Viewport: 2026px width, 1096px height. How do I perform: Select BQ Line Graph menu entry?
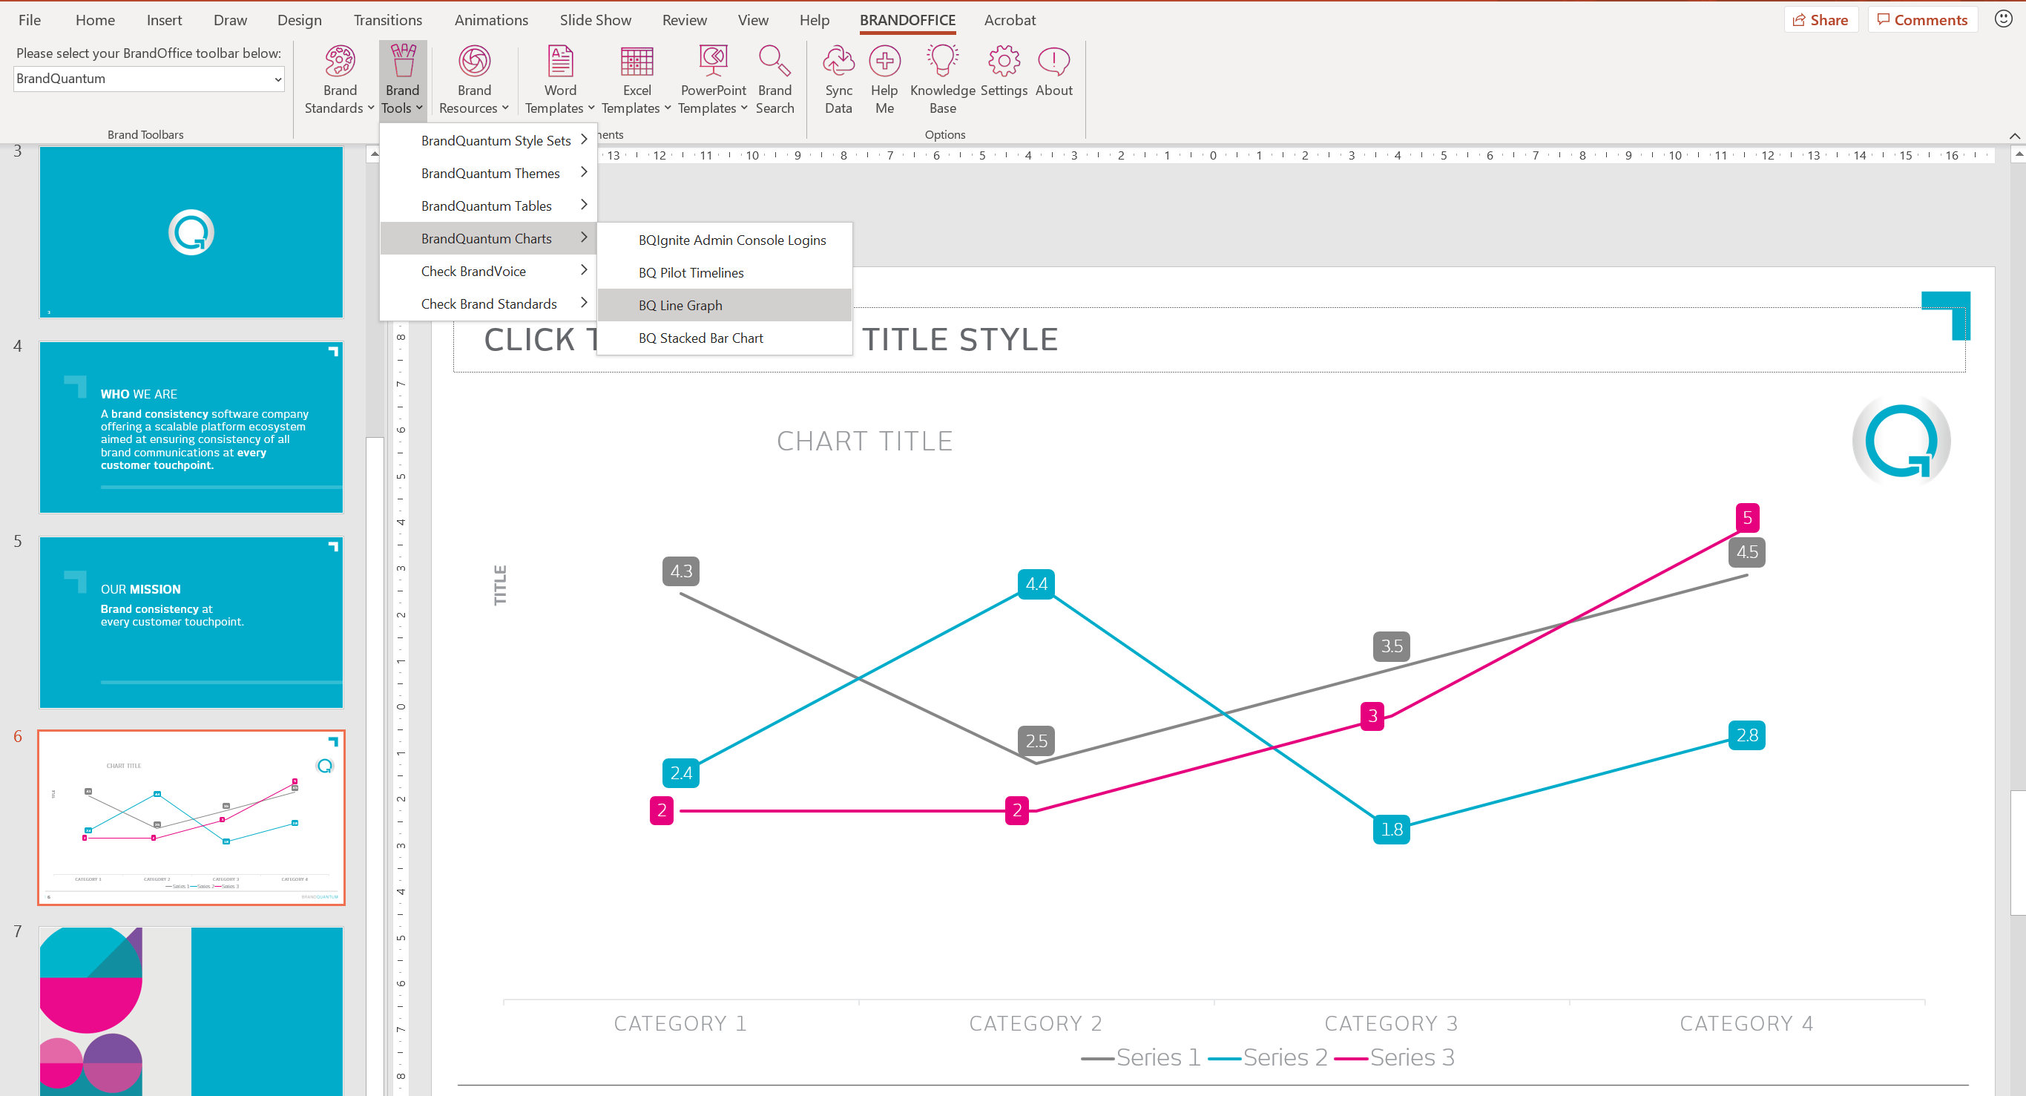680,305
